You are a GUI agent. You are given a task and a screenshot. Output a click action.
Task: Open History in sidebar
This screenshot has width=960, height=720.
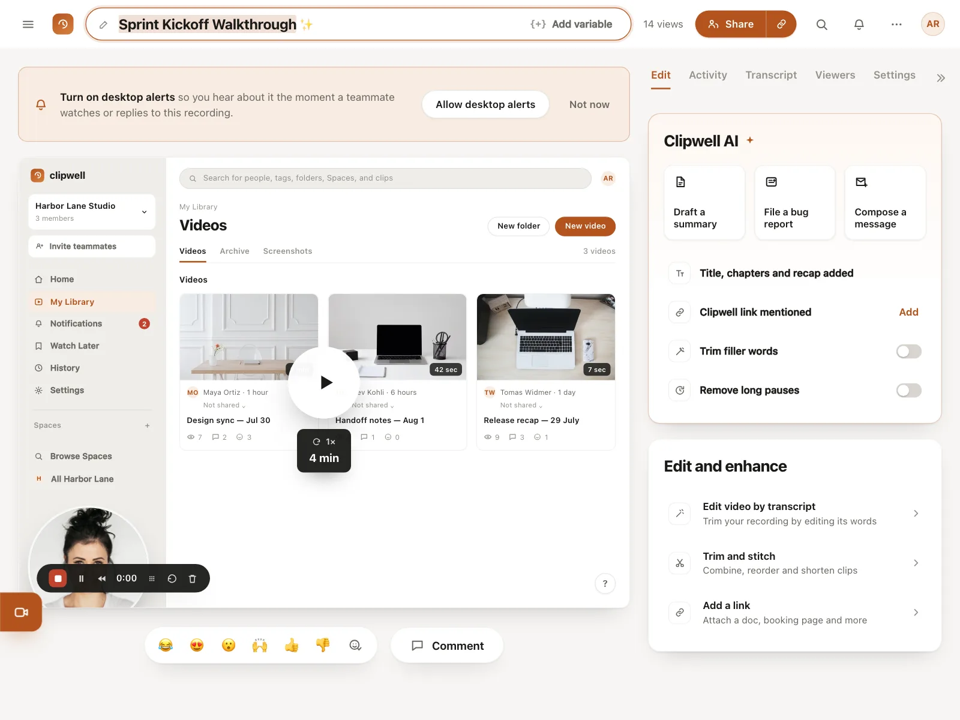pos(92,368)
